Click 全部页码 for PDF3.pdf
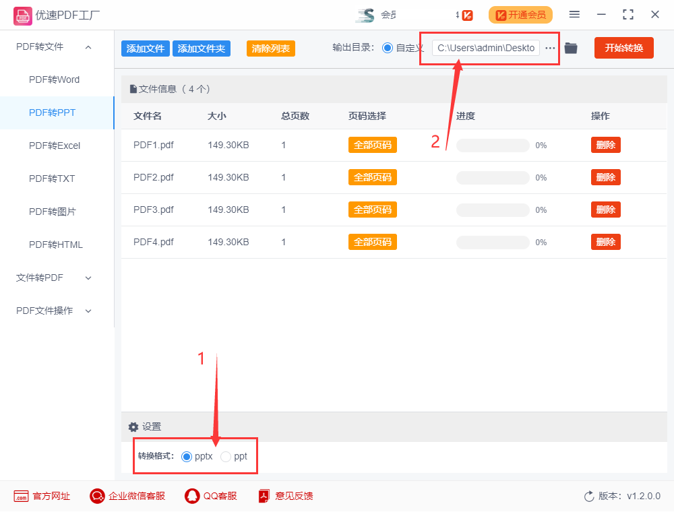The height and width of the screenshot is (512, 674). coord(372,210)
